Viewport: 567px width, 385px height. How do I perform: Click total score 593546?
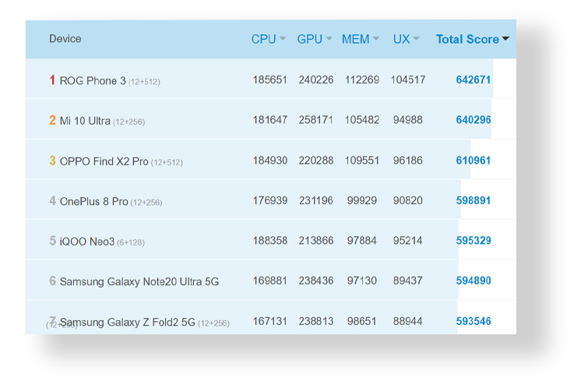[474, 321]
